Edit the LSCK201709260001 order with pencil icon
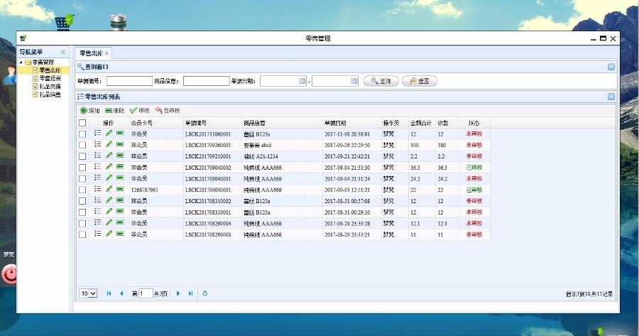Viewport: 639px width, 336px height. 109,144
